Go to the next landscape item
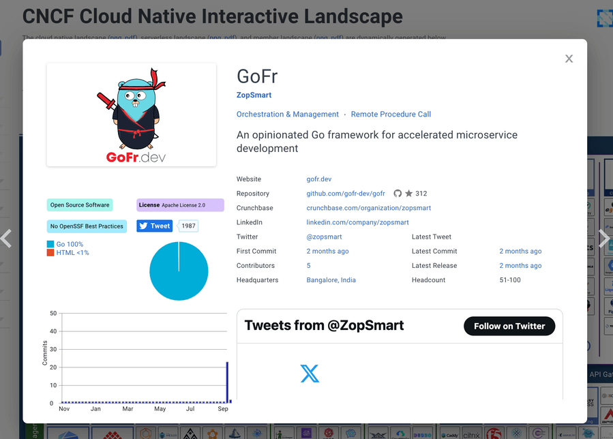The image size is (613, 439). 604,239
